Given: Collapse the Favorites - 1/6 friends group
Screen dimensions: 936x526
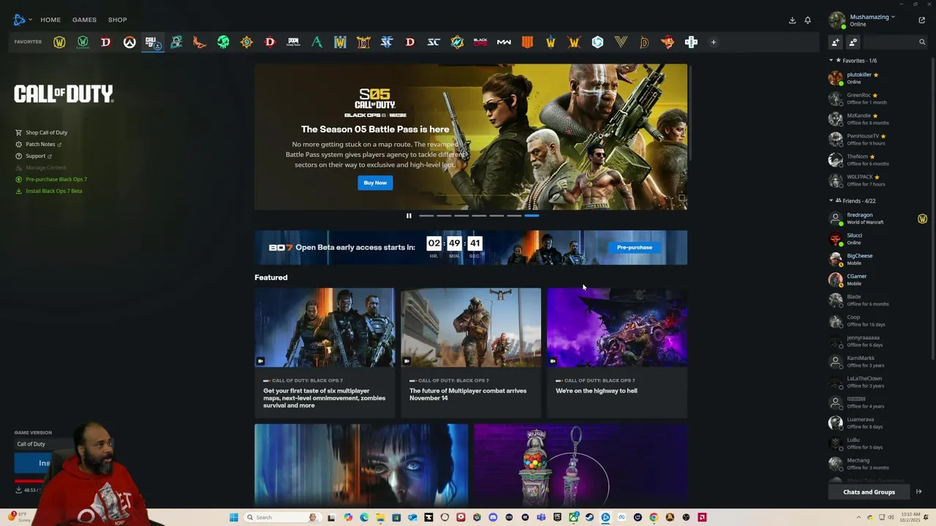Looking at the screenshot, I should 831,61.
